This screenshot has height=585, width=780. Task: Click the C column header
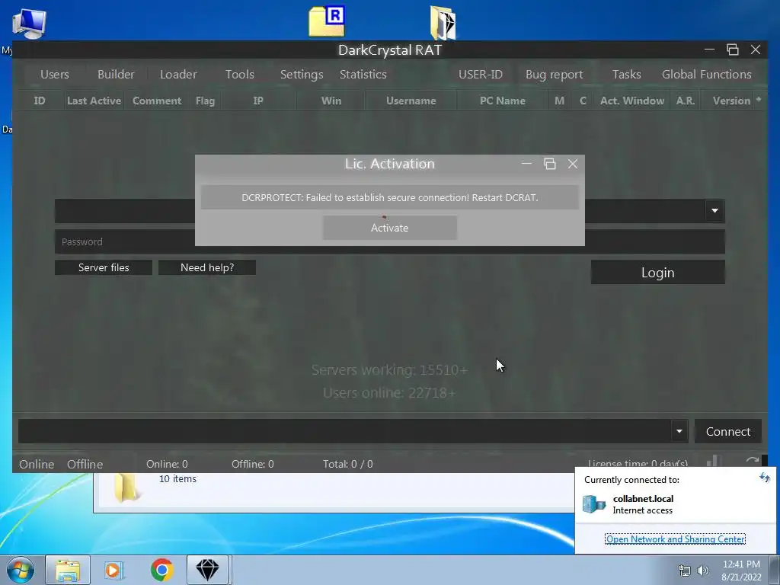tap(583, 101)
